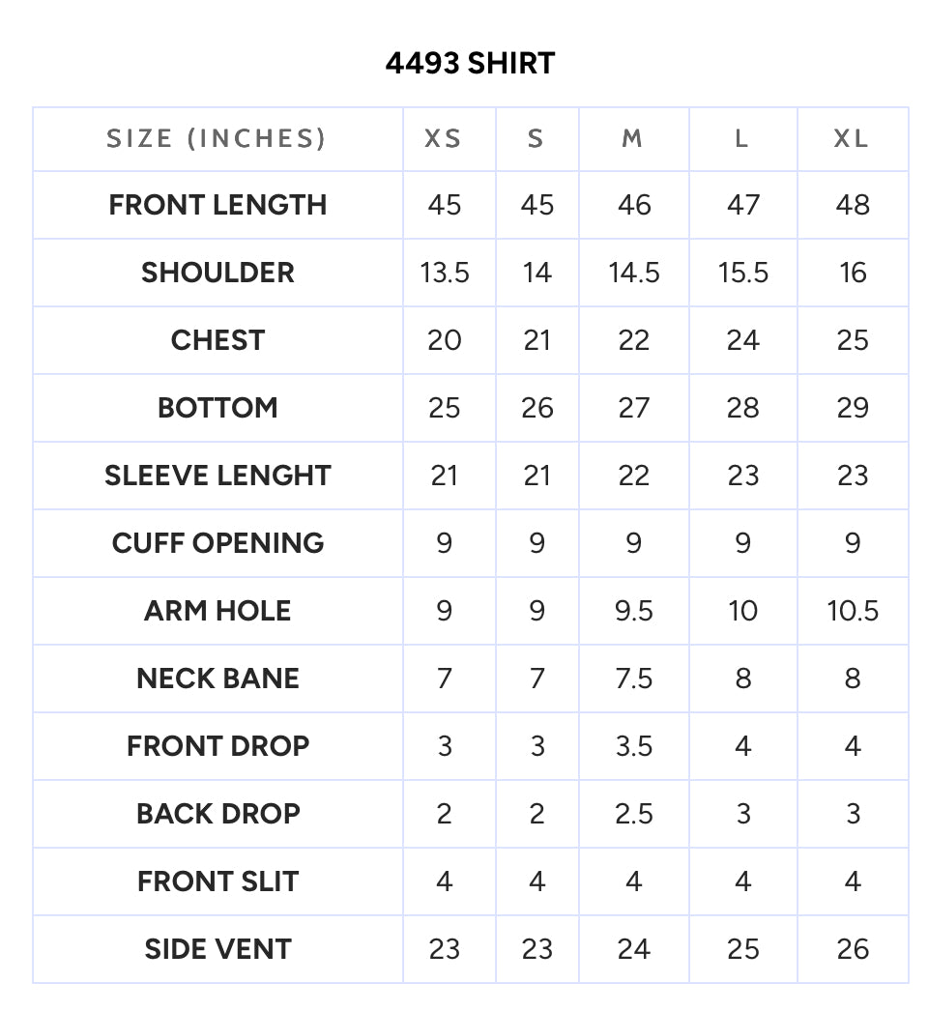928x1011 pixels.
Task: Select the SLEEVE LENGHT row label
Action: (217, 476)
